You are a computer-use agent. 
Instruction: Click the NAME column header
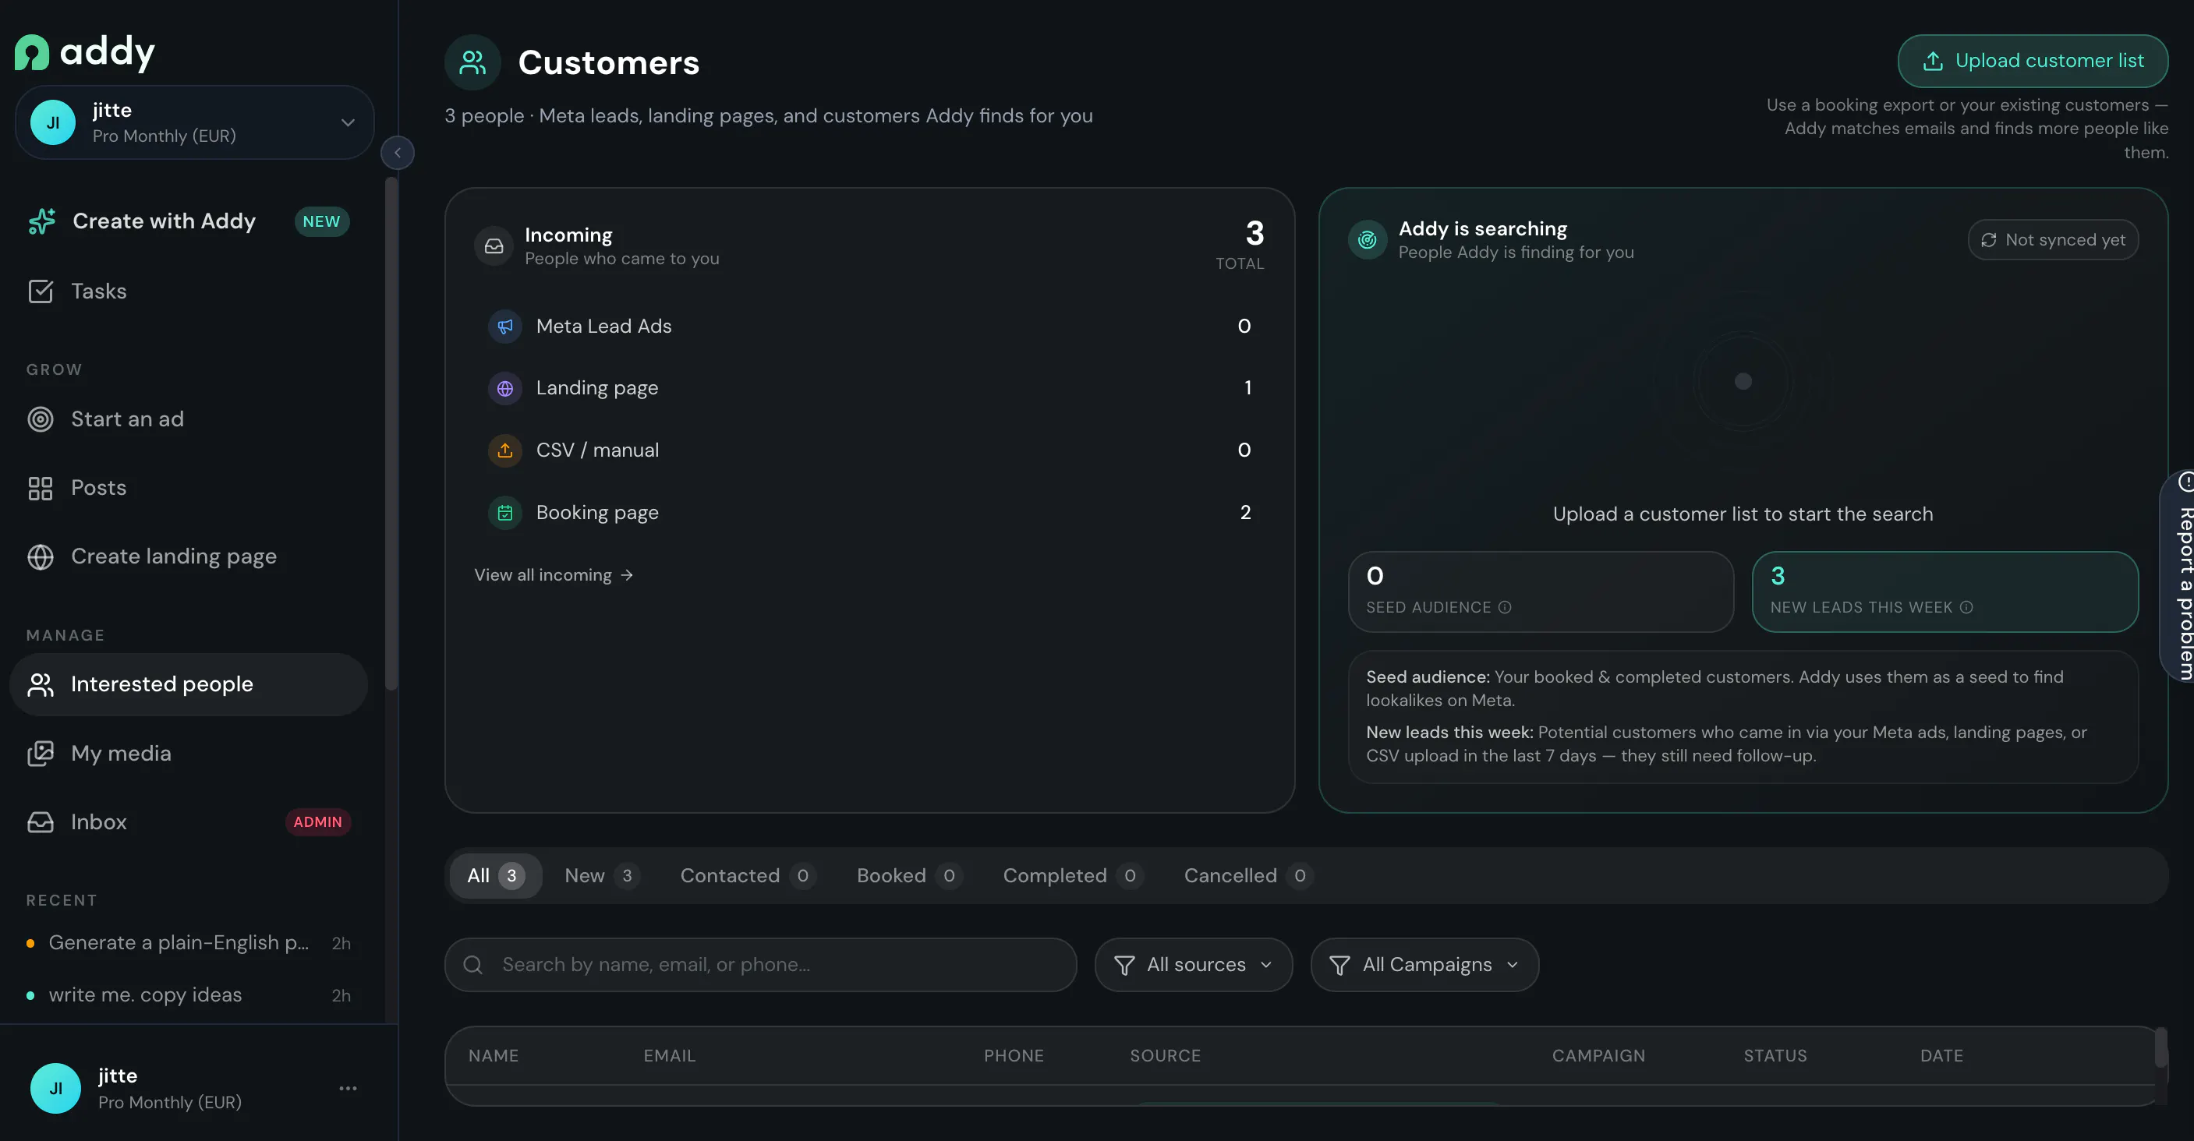[493, 1056]
